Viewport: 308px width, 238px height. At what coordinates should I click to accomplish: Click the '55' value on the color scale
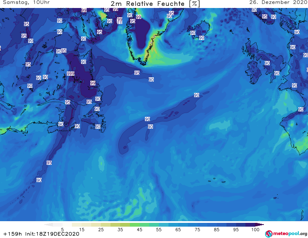point(159,230)
